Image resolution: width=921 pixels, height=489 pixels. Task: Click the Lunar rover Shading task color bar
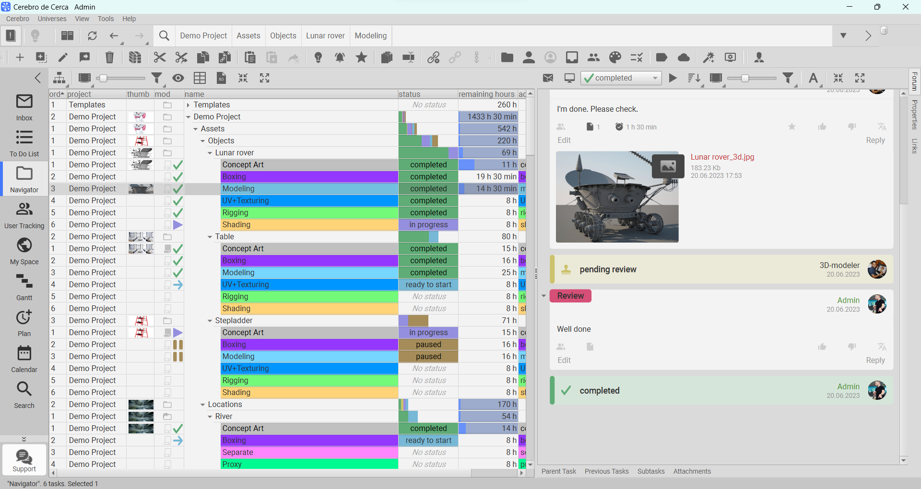click(309, 225)
